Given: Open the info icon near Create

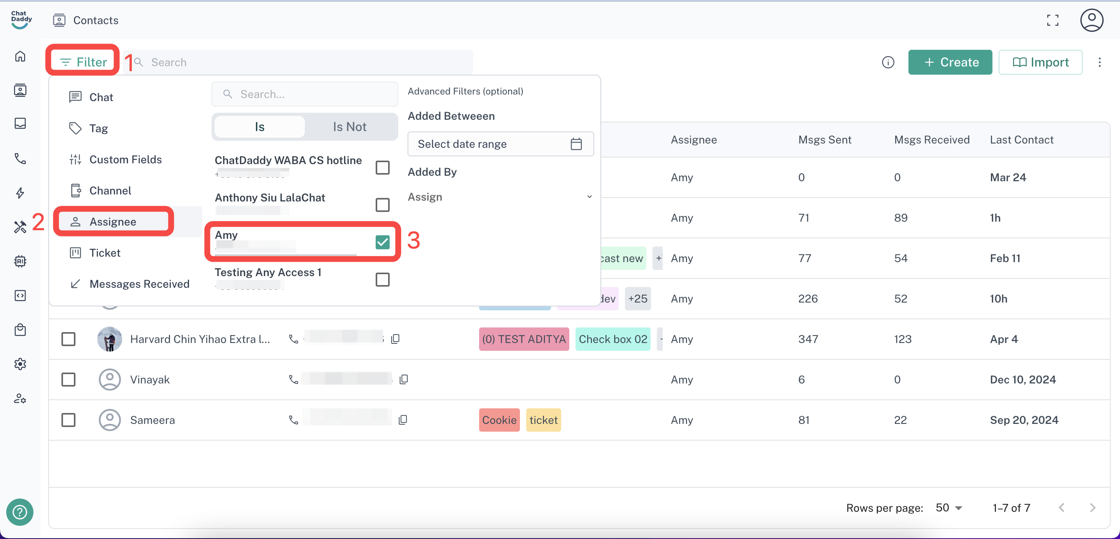Looking at the screenshot, I should tap(888, 62).
